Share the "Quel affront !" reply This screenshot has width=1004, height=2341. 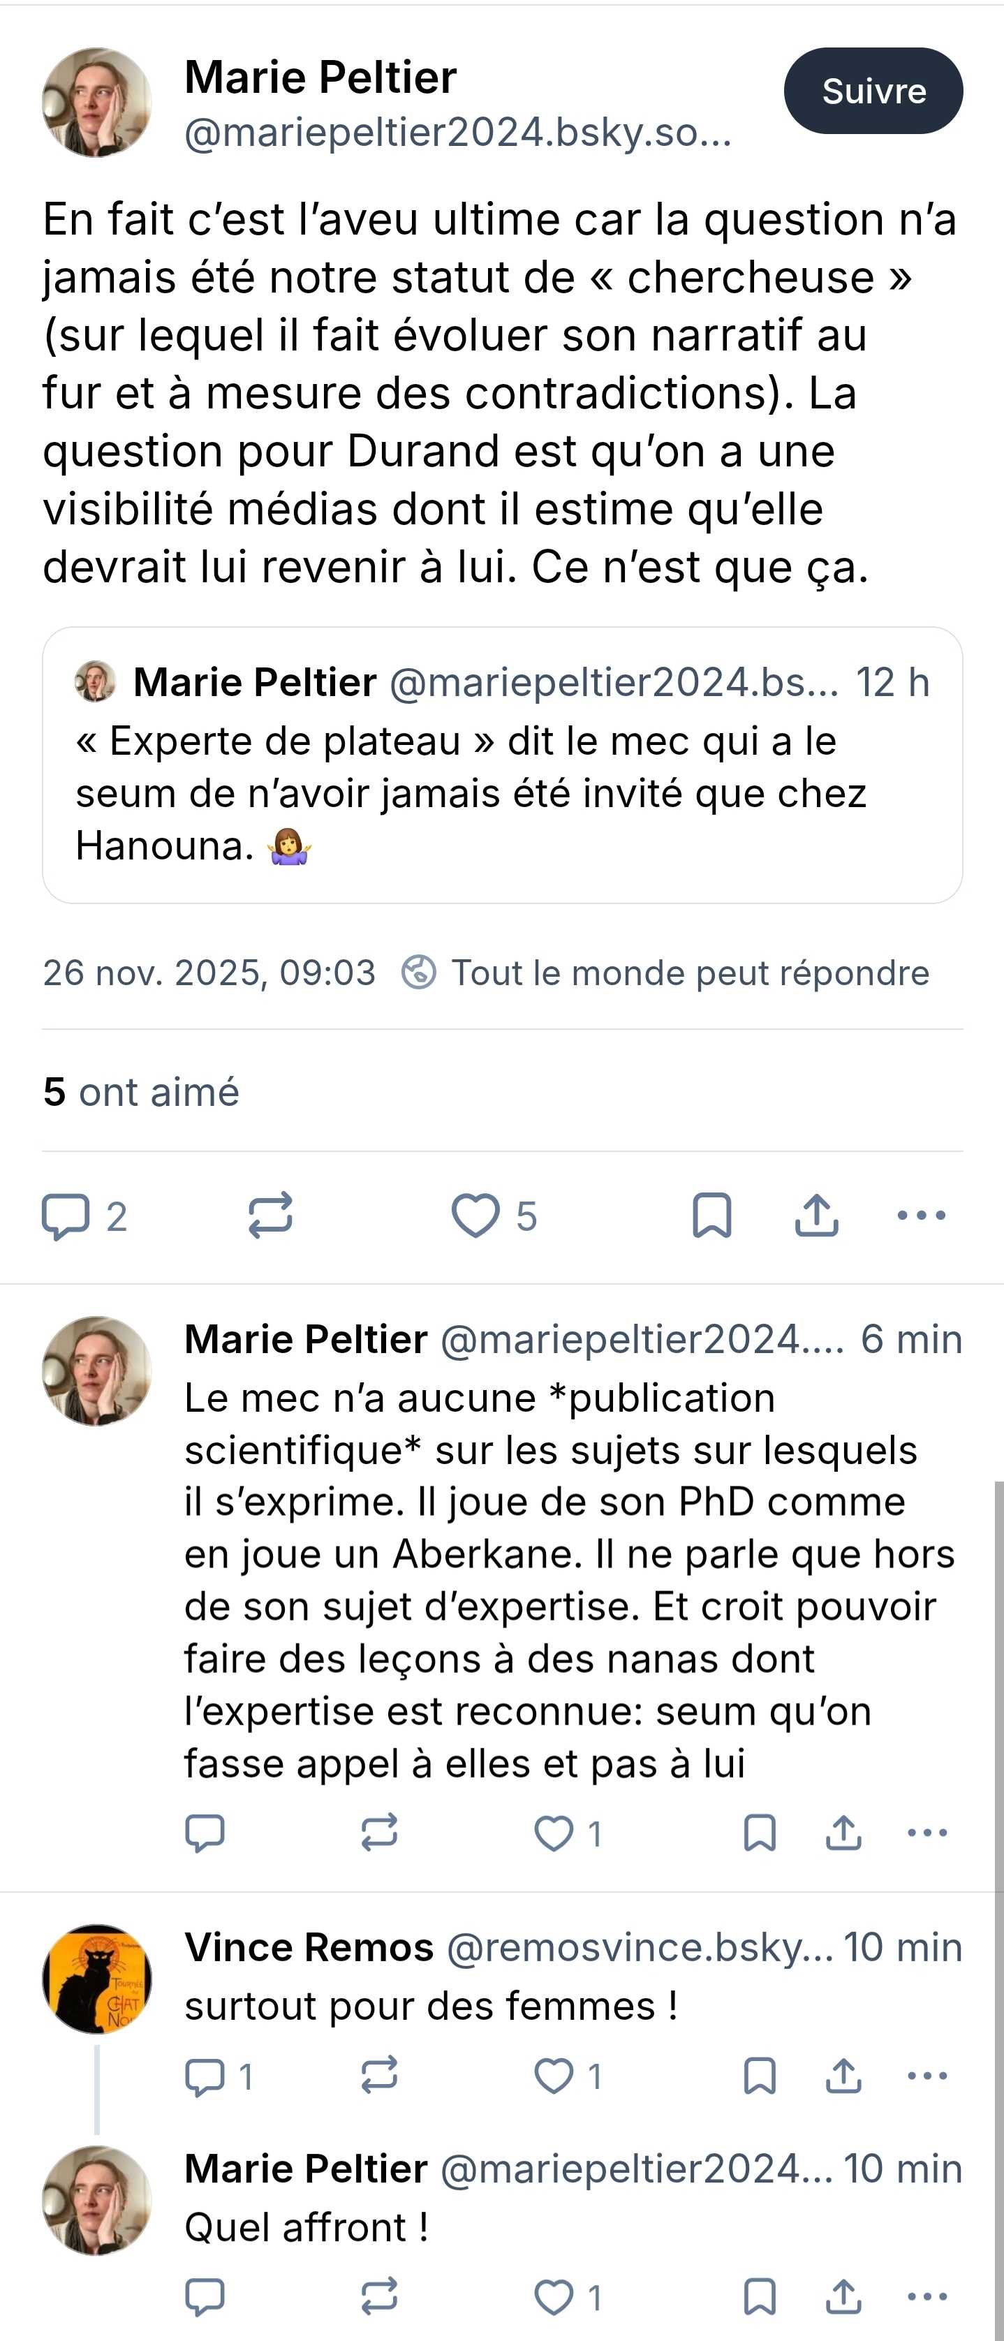coord(843,2298)
